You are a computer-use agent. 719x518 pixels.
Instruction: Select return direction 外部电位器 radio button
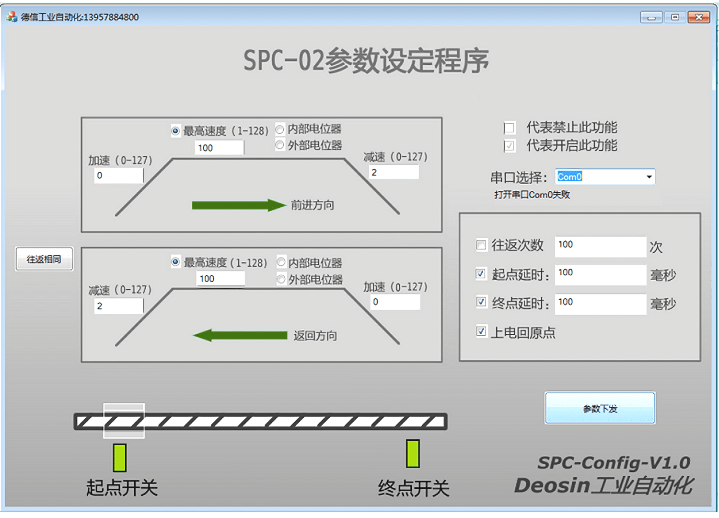281,279
